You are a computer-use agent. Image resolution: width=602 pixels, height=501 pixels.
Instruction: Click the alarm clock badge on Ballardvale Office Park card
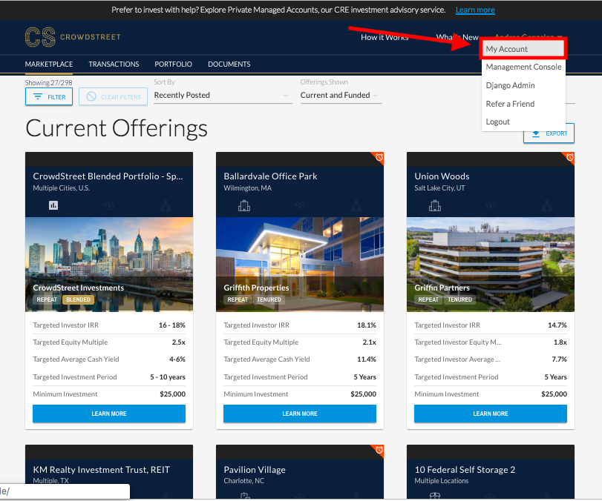click(x=379, y=157)
